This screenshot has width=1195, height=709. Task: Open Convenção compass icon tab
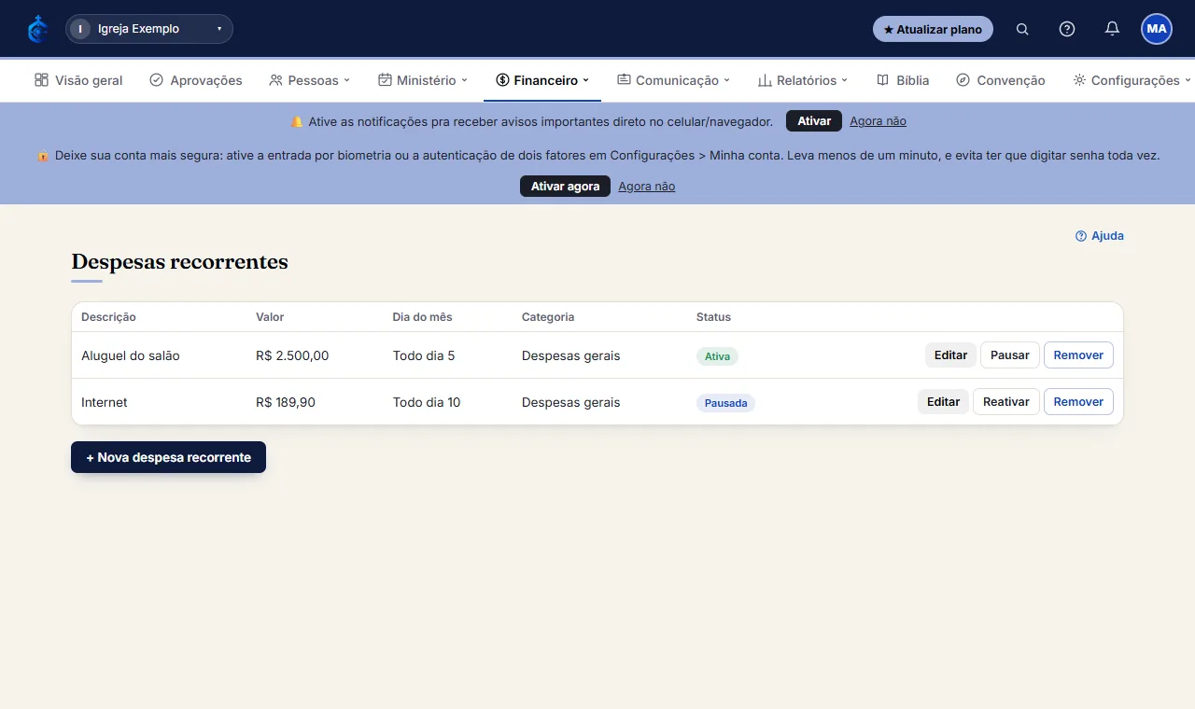1001,80
